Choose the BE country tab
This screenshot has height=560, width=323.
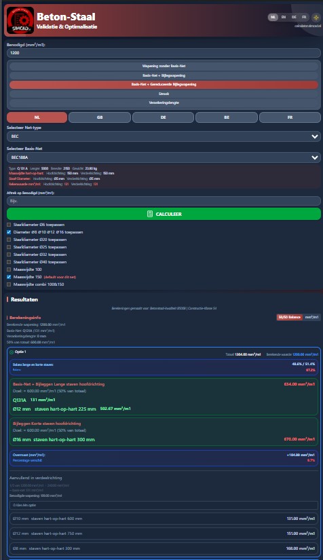(227, 117)
